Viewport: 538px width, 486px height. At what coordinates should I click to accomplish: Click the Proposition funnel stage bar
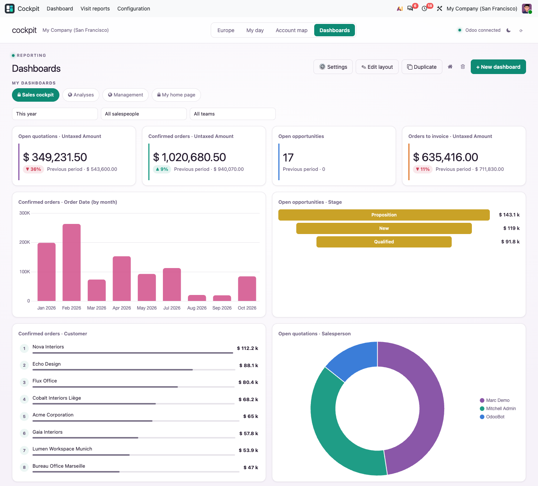pos(384,215)
